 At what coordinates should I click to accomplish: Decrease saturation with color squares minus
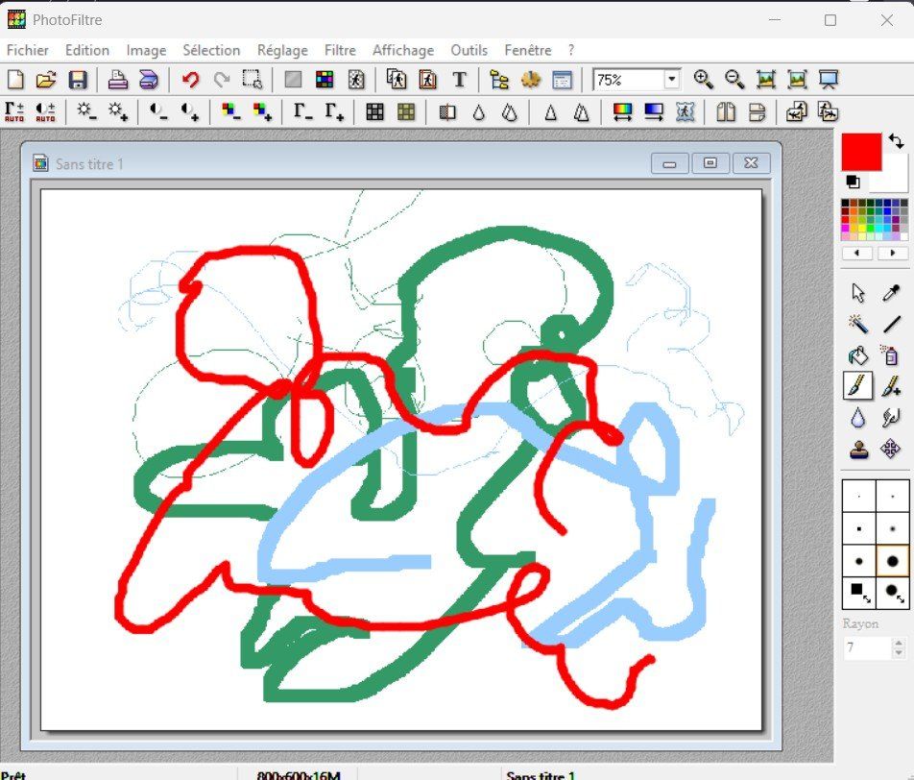[230, 111]
